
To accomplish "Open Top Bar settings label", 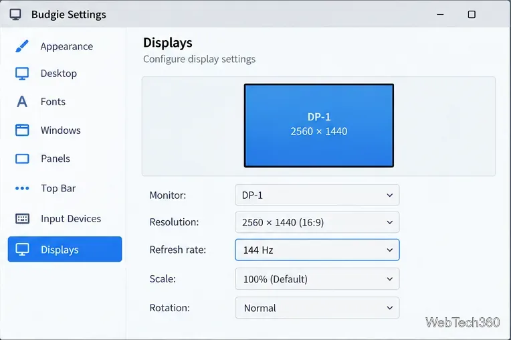I will (58, 189).
